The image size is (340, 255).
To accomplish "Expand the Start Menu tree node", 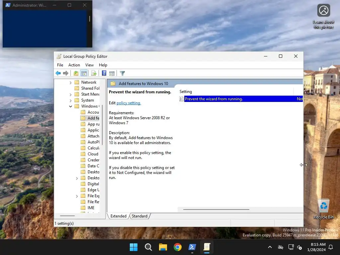I will coord(70,94).
